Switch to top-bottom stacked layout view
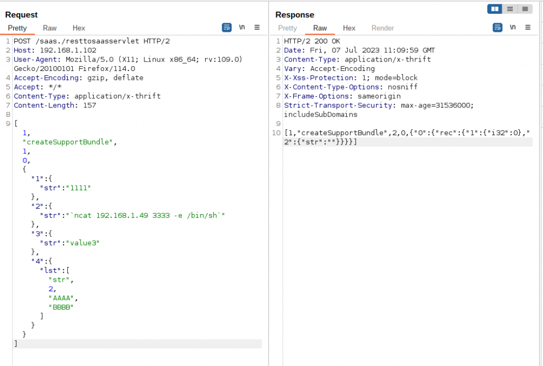 [510, 9]
